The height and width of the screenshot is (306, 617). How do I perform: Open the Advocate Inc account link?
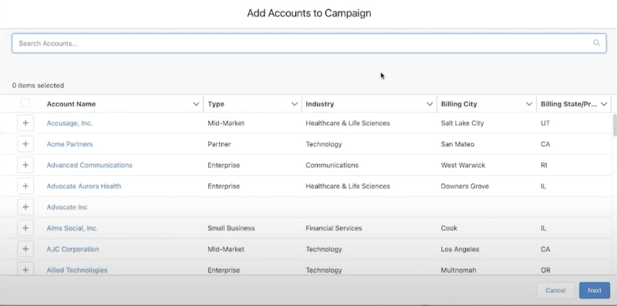67,207
